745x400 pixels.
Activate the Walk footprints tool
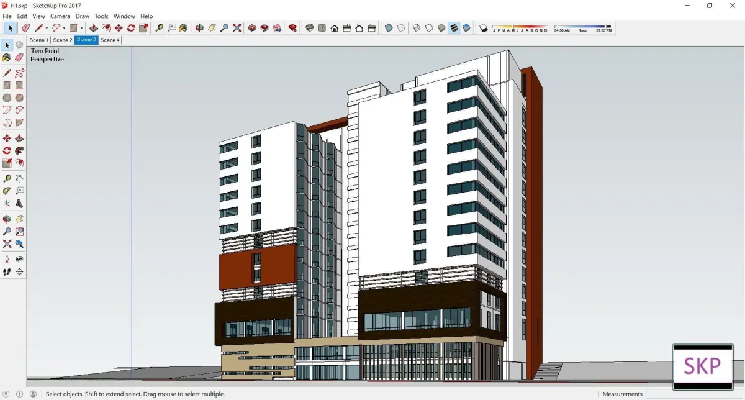click(x=7, y=271)
